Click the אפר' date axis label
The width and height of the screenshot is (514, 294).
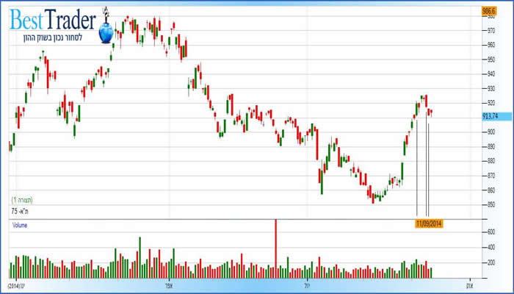click(169, 284)
